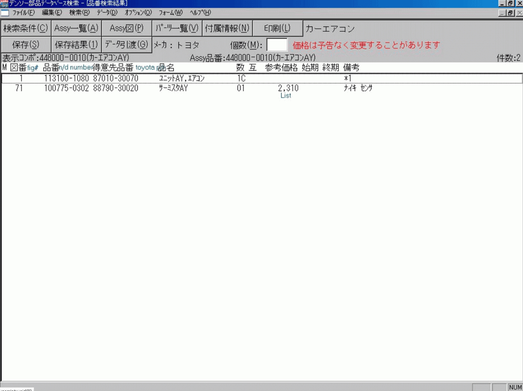Open the データ(D) menu

[x=107, y=13]
